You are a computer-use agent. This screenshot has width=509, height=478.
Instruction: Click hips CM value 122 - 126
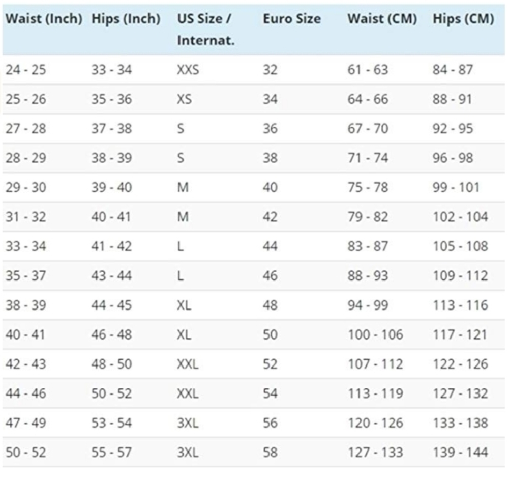tap(460, 364)
